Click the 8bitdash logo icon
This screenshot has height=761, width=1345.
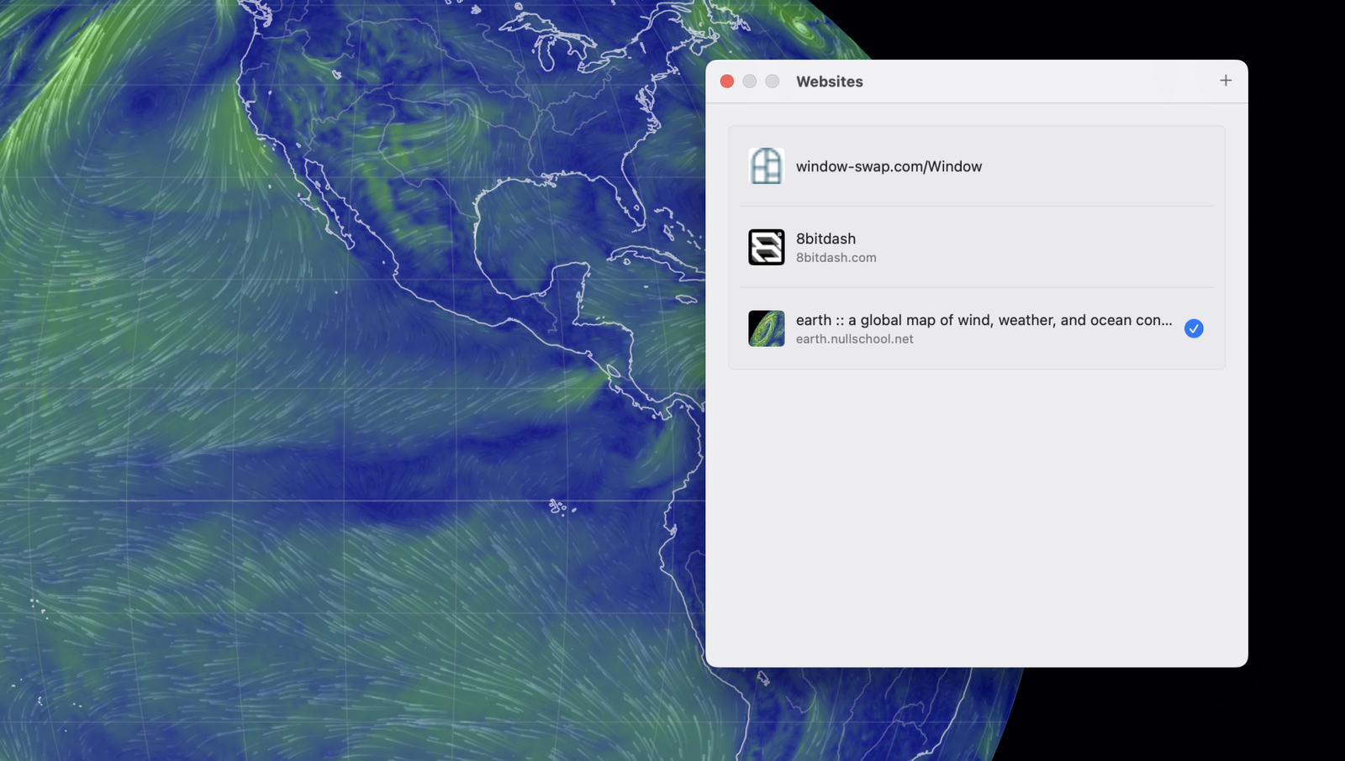pyautogui.click(x=766, y=247)
